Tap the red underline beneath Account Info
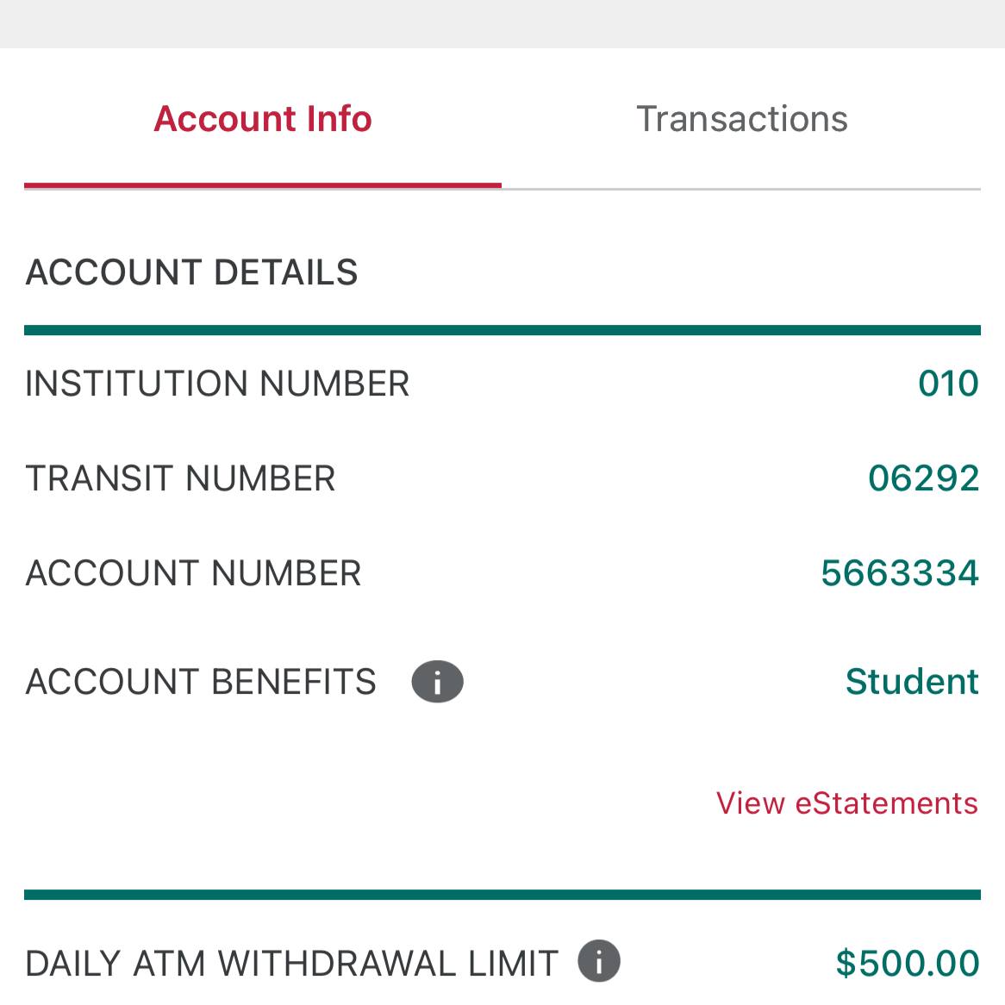 (x=263, y=185)
